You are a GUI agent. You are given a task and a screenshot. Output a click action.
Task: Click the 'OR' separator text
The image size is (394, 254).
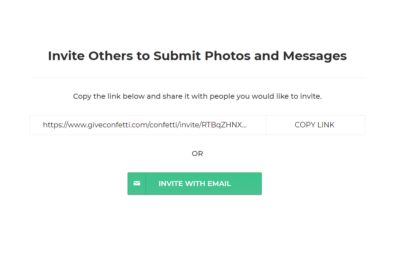(197, 153)
